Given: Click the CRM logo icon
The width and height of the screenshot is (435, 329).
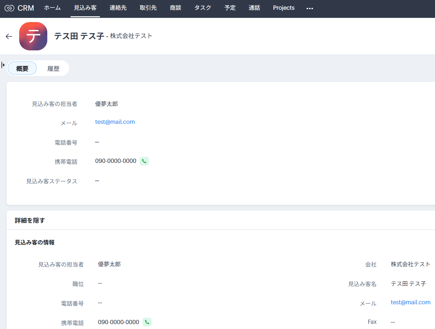Looking at the screenshot, I should point(9,8).
